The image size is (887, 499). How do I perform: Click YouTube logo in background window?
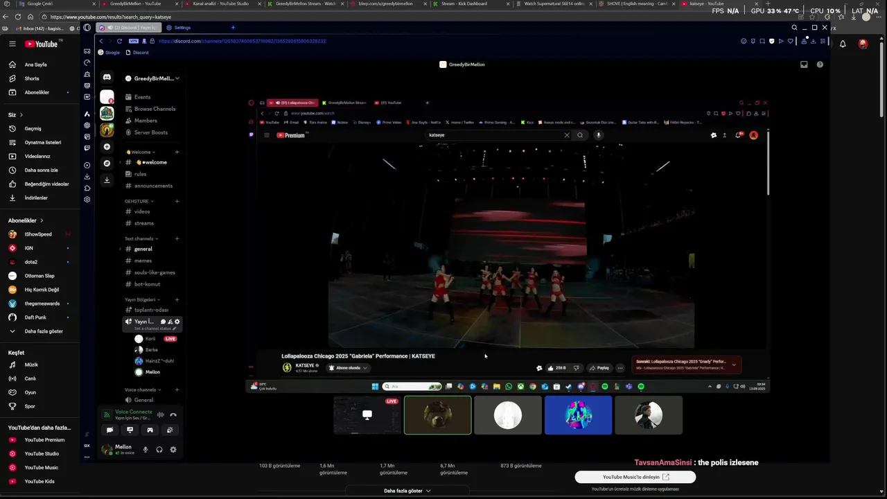click(43, 44)
